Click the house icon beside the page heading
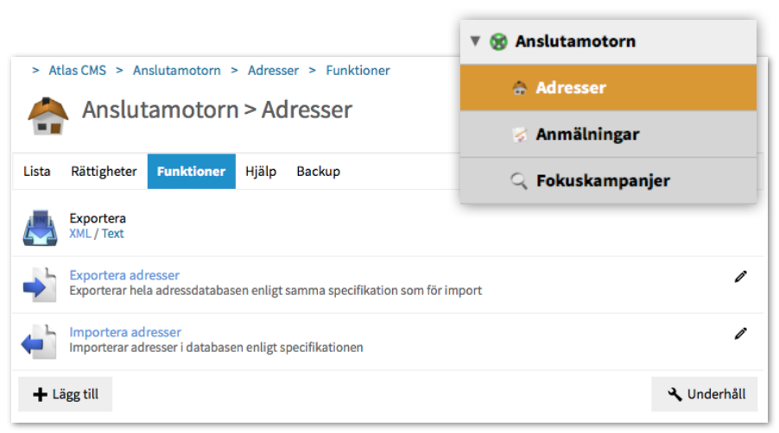779x433 pixels. pos(48,115)
